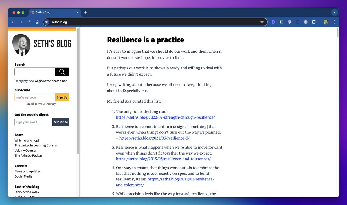Open Story of the Week link

27,192
